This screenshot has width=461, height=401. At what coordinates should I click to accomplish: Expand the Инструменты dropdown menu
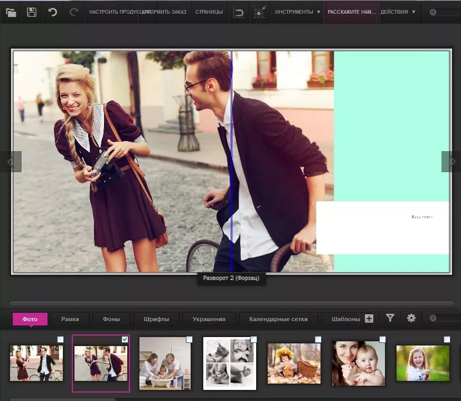click(x=297, y=12)
